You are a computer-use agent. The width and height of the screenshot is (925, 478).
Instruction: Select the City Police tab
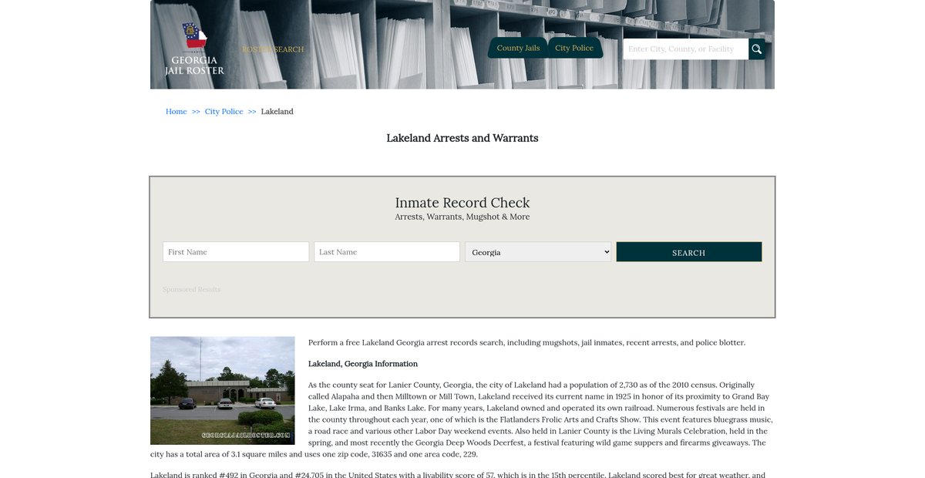(574, 48)
